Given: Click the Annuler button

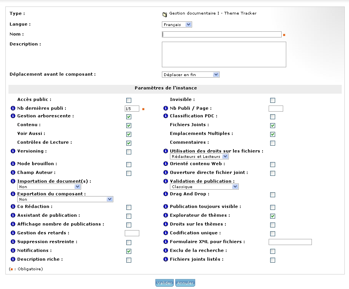Looking at the screenshot, I should click(185, 283).
